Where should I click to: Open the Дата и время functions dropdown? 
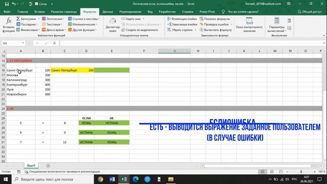coord(54,30)
